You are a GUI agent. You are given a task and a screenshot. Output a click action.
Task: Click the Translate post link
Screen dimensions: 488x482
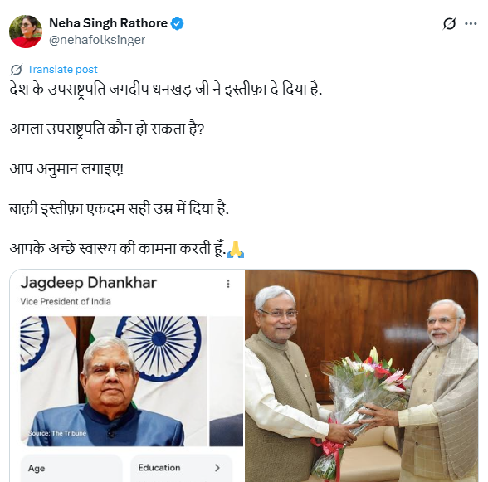(62, 69)
